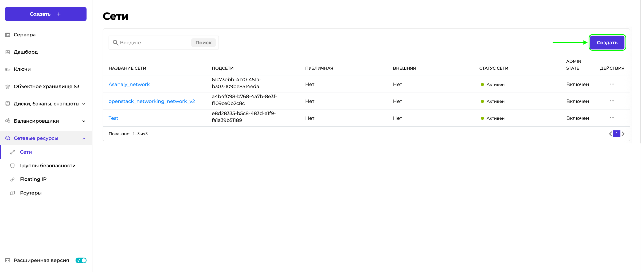
Task: Click the Сервера terminal icon in sidebar
Action: [8, 35]
